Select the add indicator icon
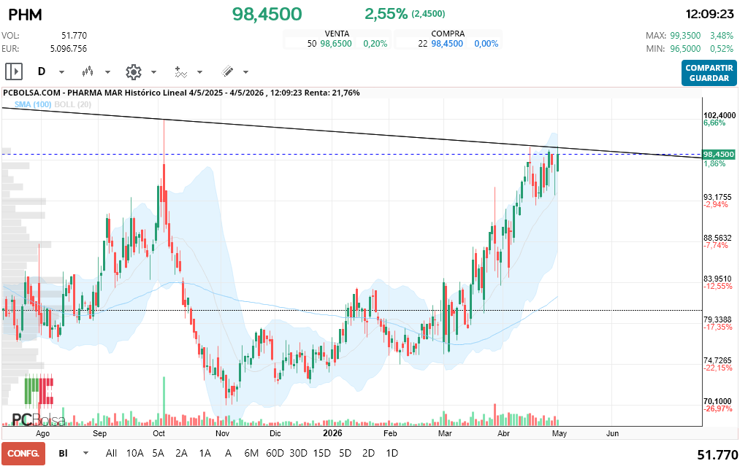This screenshot has width=748, height=469. point(180,72)
